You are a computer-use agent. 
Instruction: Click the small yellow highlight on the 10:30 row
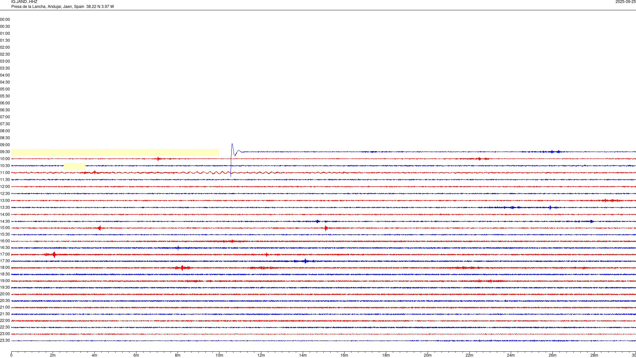pos(74,166)
